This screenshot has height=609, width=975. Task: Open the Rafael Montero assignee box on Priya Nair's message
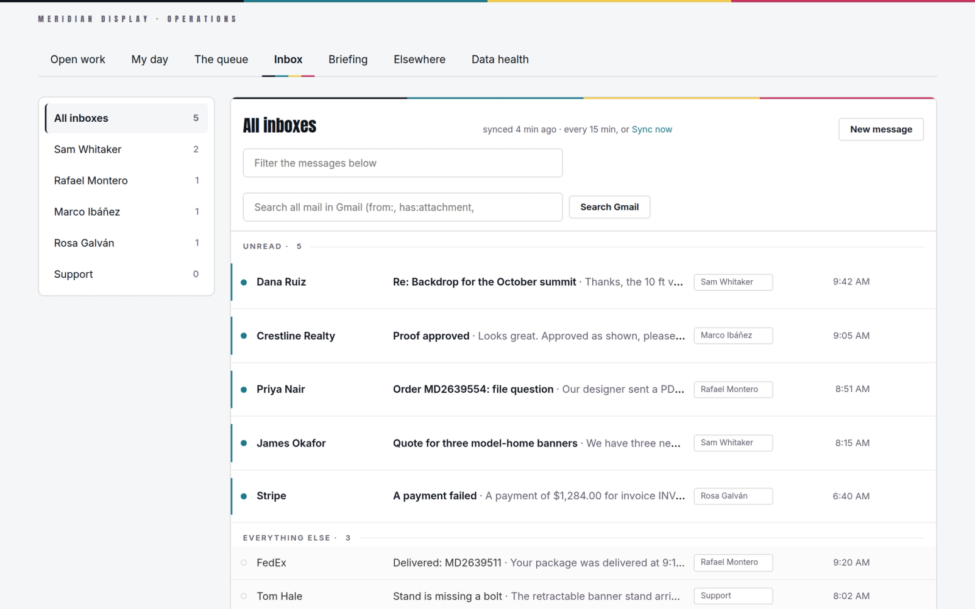[733, 389]
